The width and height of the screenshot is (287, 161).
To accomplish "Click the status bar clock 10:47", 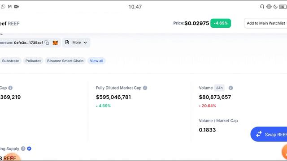I will [x=135, y=7].
